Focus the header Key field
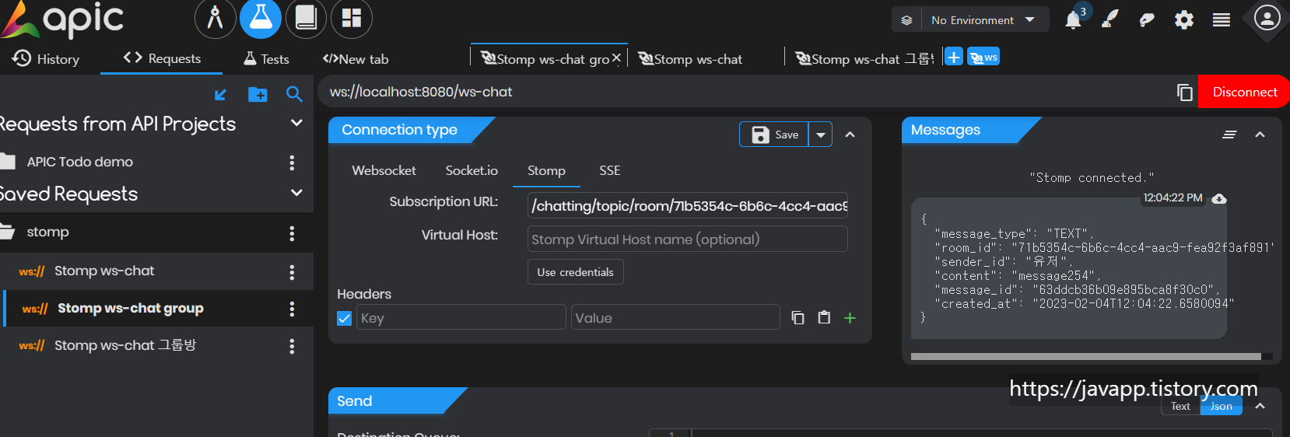1290x437 pixels. [461, 317]
